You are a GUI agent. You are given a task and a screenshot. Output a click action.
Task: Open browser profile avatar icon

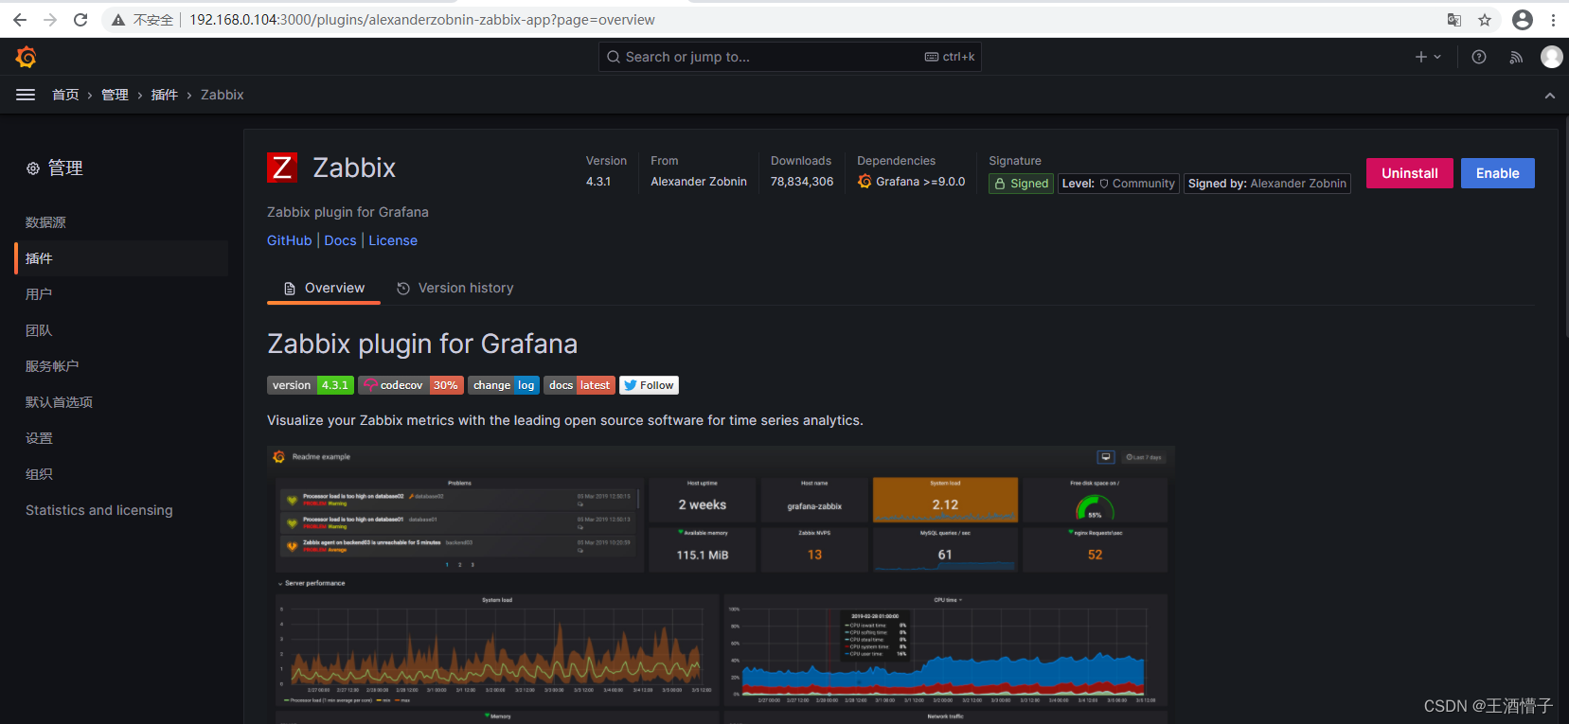[1523, 19]
